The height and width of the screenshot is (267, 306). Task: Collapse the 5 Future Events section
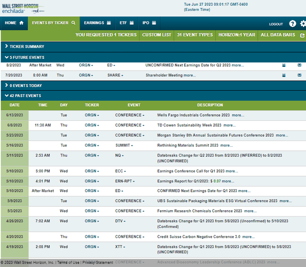pos(153,57)
